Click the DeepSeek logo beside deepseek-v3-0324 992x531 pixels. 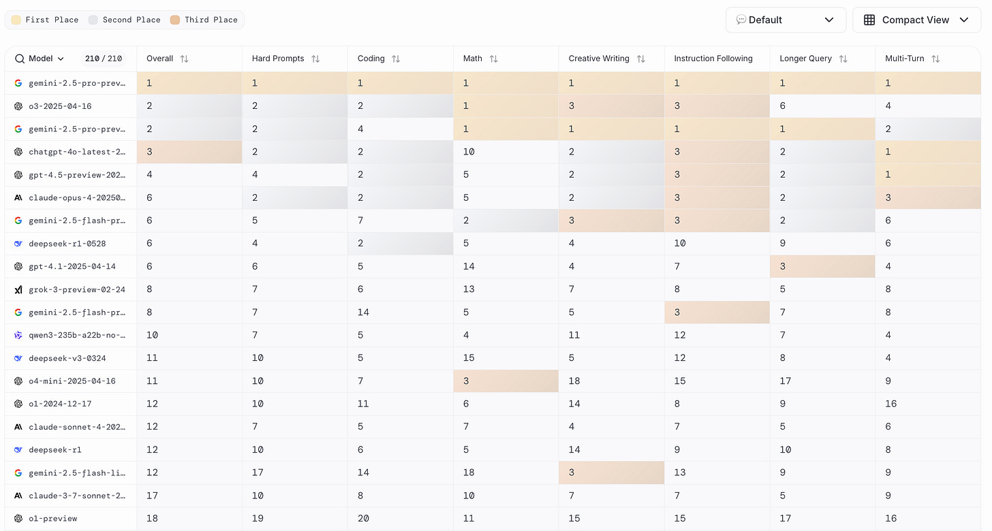tap(18, 358)
